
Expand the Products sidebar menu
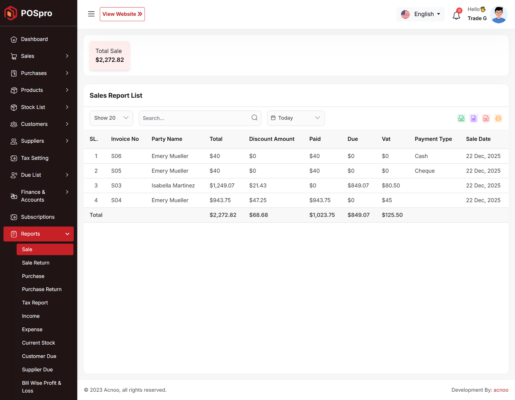pyautogui.click(x=39, y=90)
